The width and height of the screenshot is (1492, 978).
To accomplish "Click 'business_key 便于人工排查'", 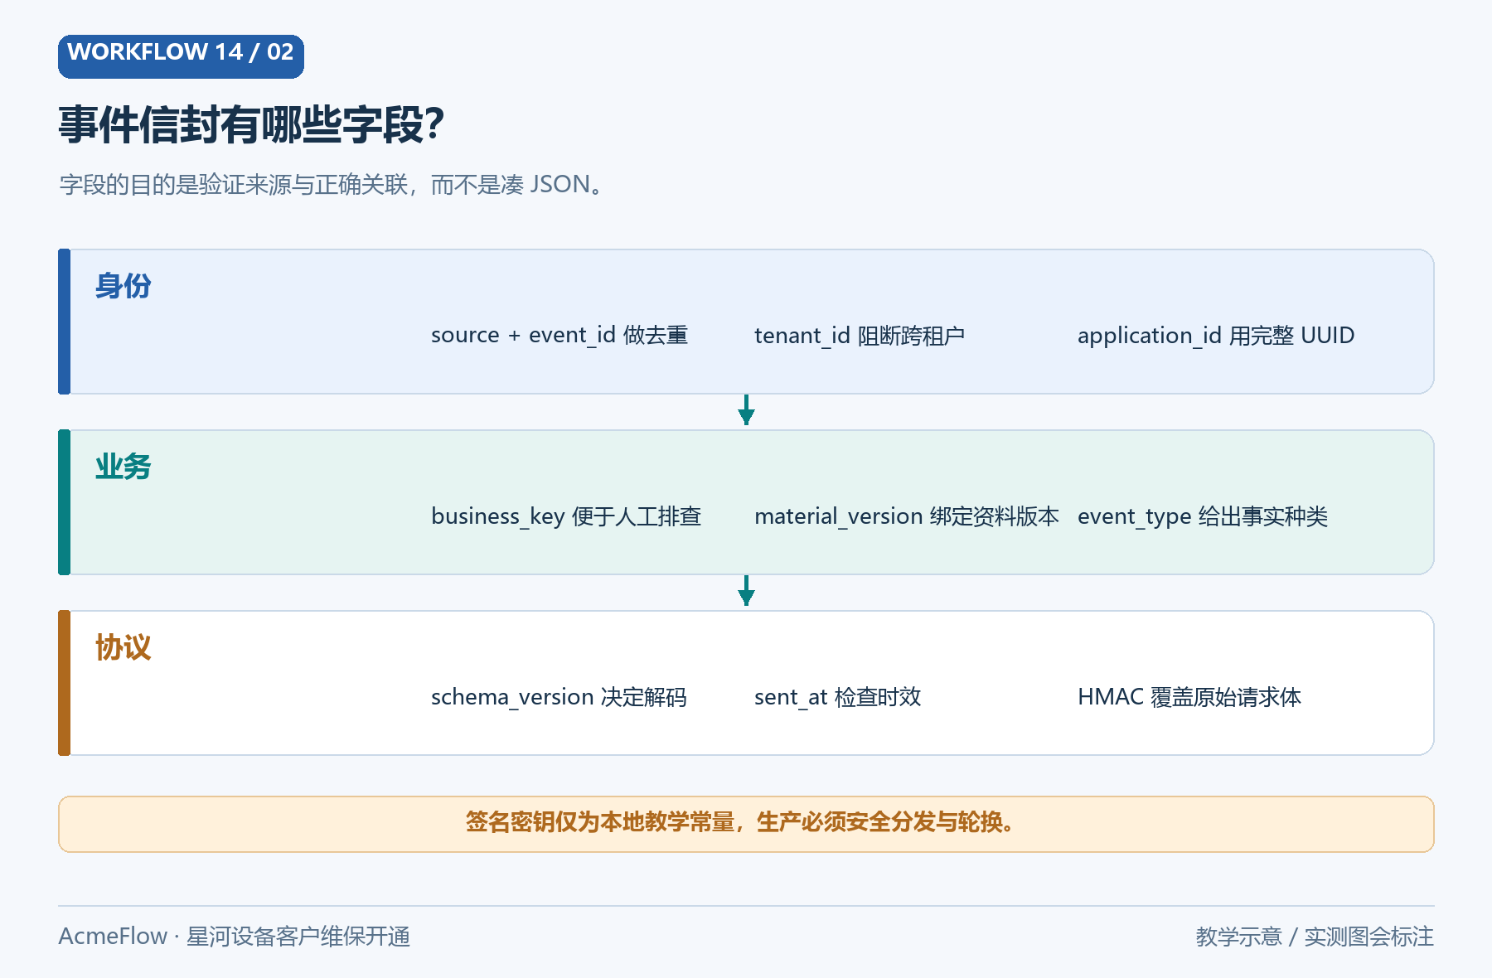I will 566,516.
